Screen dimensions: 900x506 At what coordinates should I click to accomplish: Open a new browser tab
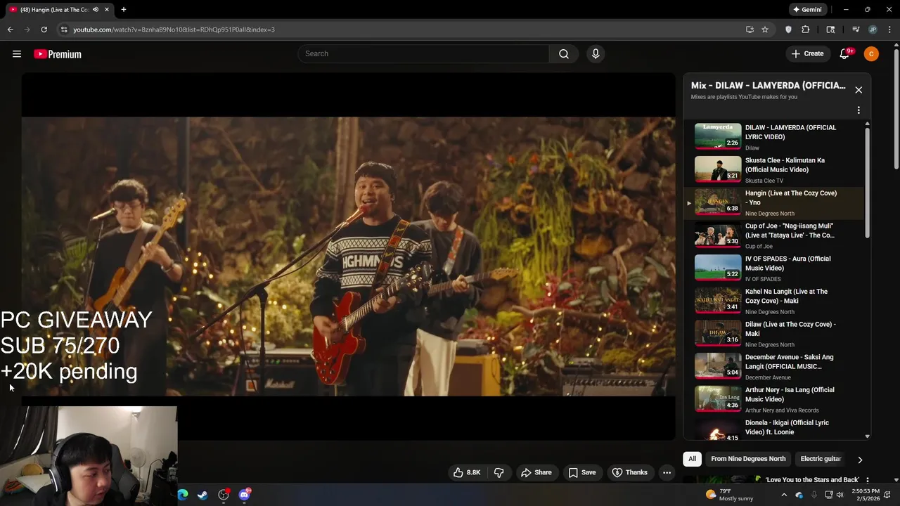pos(123,10)
